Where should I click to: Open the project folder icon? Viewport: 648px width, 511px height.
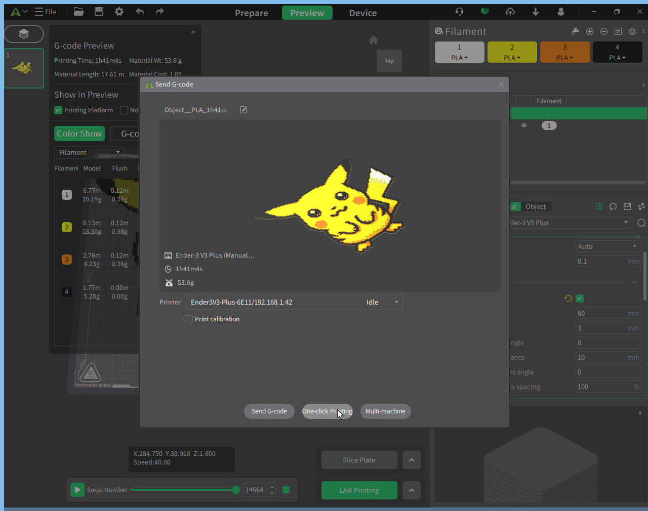pos(78,11)
